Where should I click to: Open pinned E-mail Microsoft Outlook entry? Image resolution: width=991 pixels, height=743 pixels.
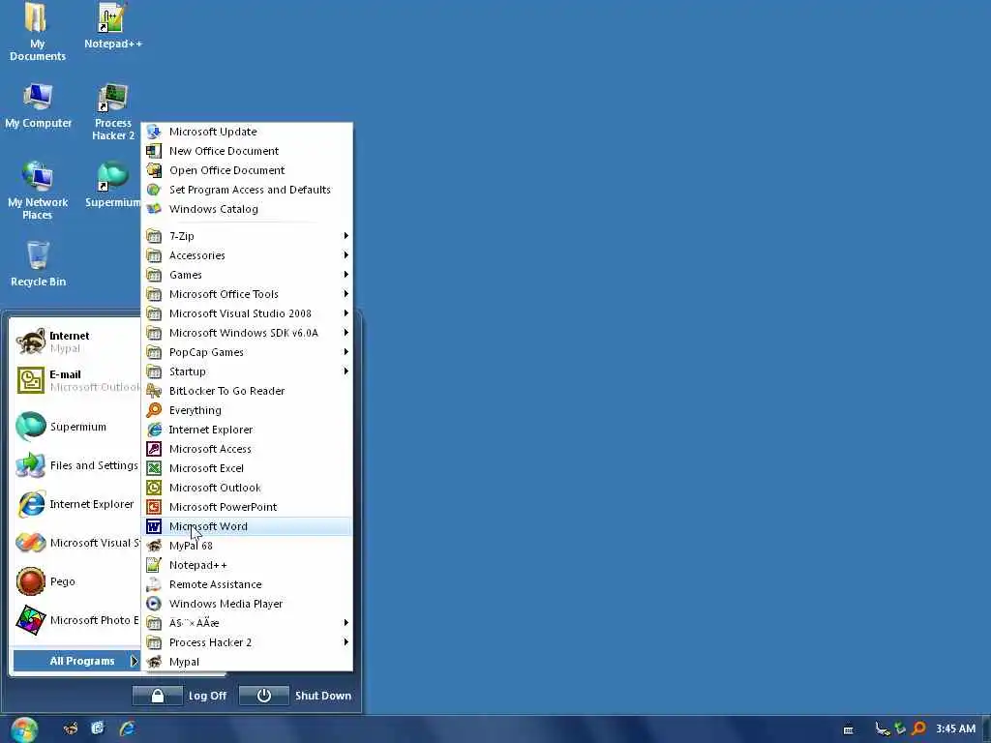pos(76,380)
